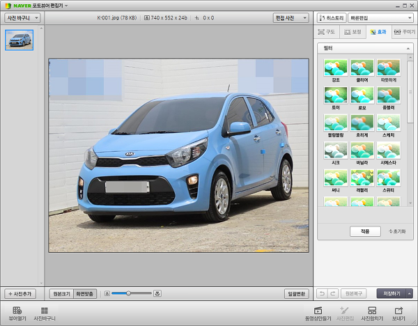This screenshot has height=326, width=418.
Task: Apply the 흐리게 blur filter thumbnail
Action: pyautogui.click(x=362, y=123)
